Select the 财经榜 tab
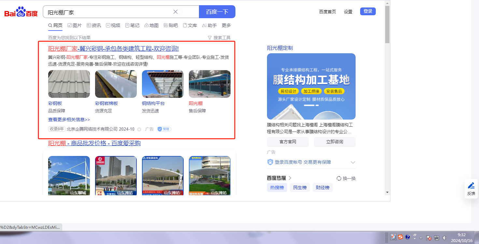479x244 pixels. (x=323, y=187)
